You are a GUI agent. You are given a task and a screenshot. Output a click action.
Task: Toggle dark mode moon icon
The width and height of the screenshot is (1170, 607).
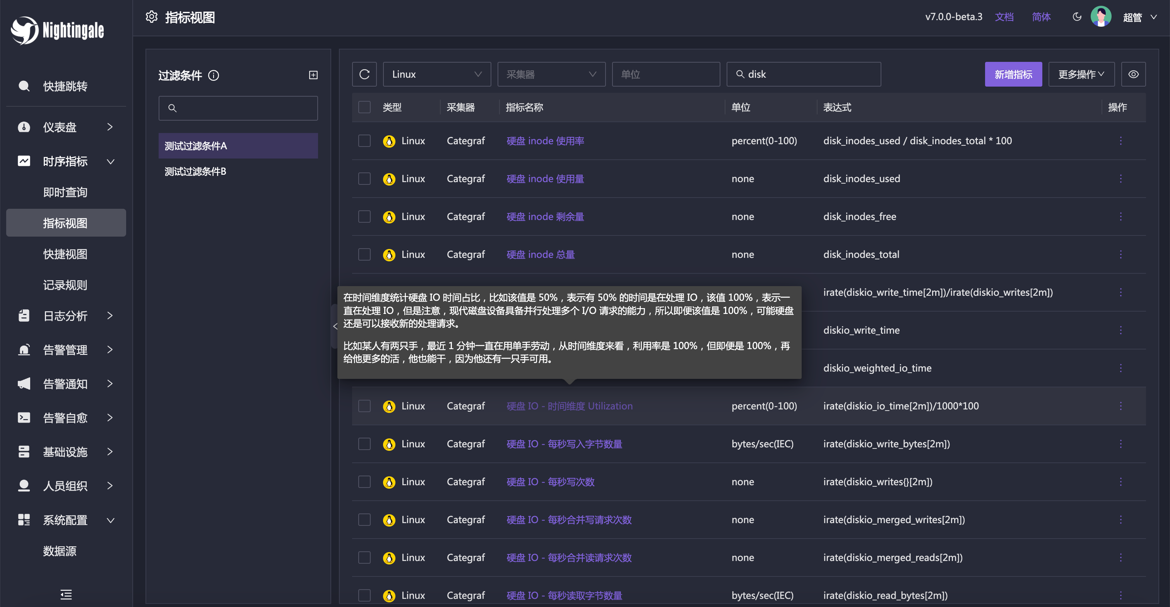[x=1077, y=17]
